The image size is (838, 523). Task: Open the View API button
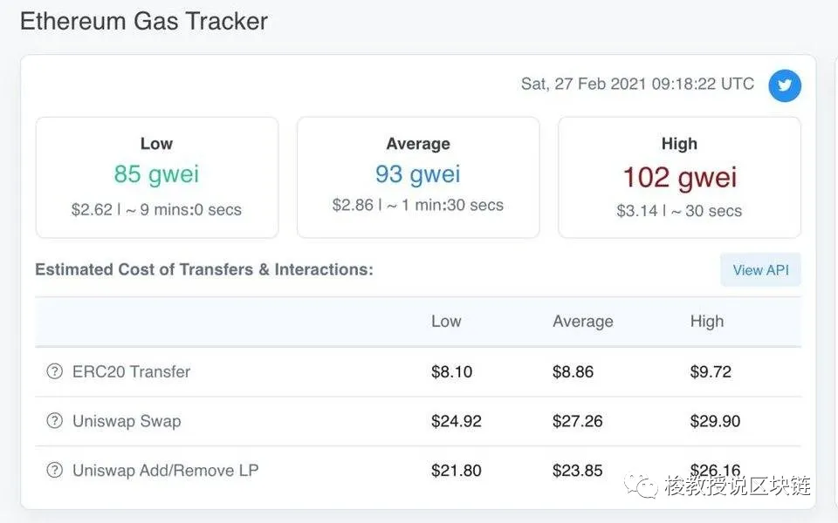click(x=760, y=270)
